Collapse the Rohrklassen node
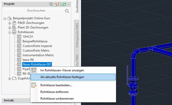Image resolution: width=172 pixels, height=105 pixels. pyautogui.click(x=10, y=32)
